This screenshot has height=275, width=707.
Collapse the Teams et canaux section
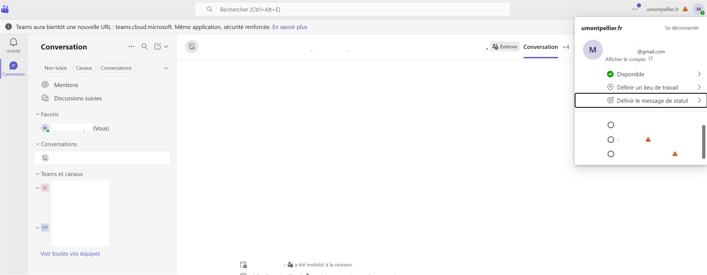(38, 174)
